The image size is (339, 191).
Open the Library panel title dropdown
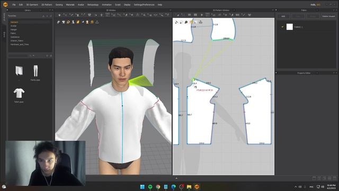pyautogui.click(x=41, y=10)
